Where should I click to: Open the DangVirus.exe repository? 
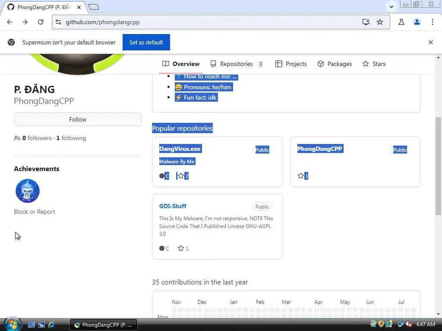pos(180,149)
